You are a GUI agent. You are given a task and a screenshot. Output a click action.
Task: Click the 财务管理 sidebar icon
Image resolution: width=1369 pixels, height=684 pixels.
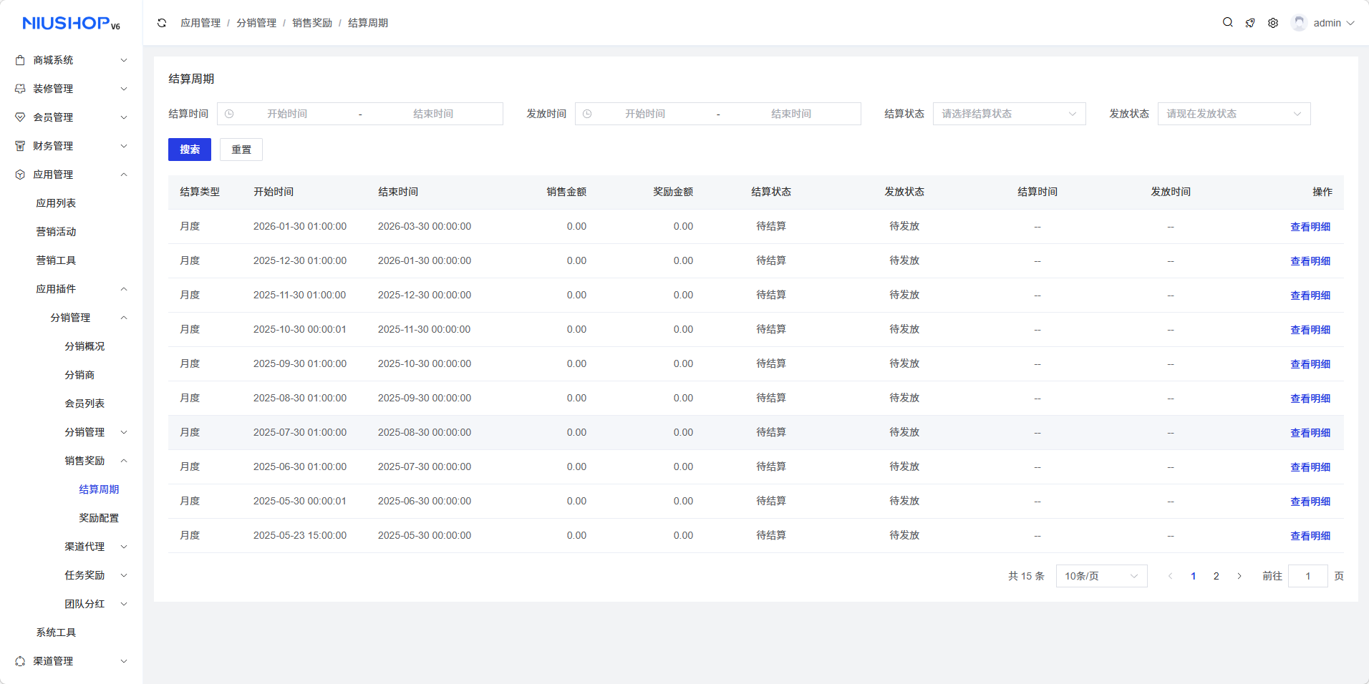click(20, 146)
